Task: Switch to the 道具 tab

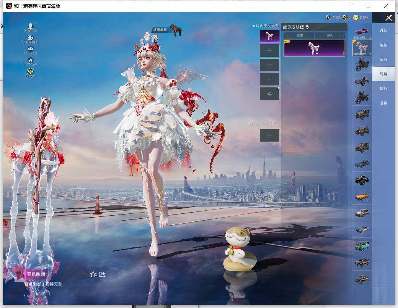Action: tap(383, 103)
